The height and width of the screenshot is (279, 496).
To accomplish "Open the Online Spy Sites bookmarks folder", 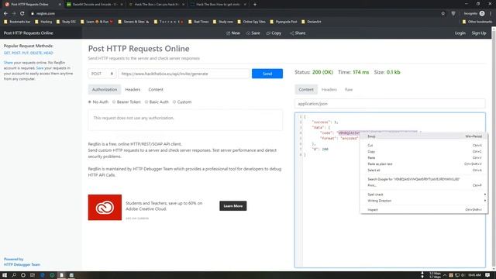I will coord(251,22).
